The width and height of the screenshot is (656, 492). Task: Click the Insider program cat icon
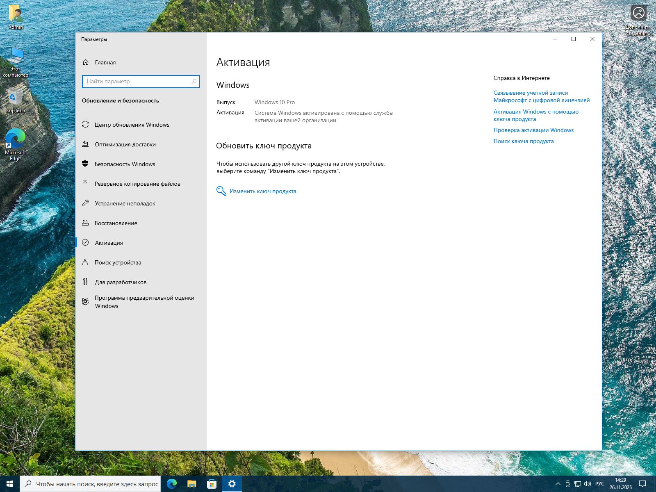tap(85, 302)
